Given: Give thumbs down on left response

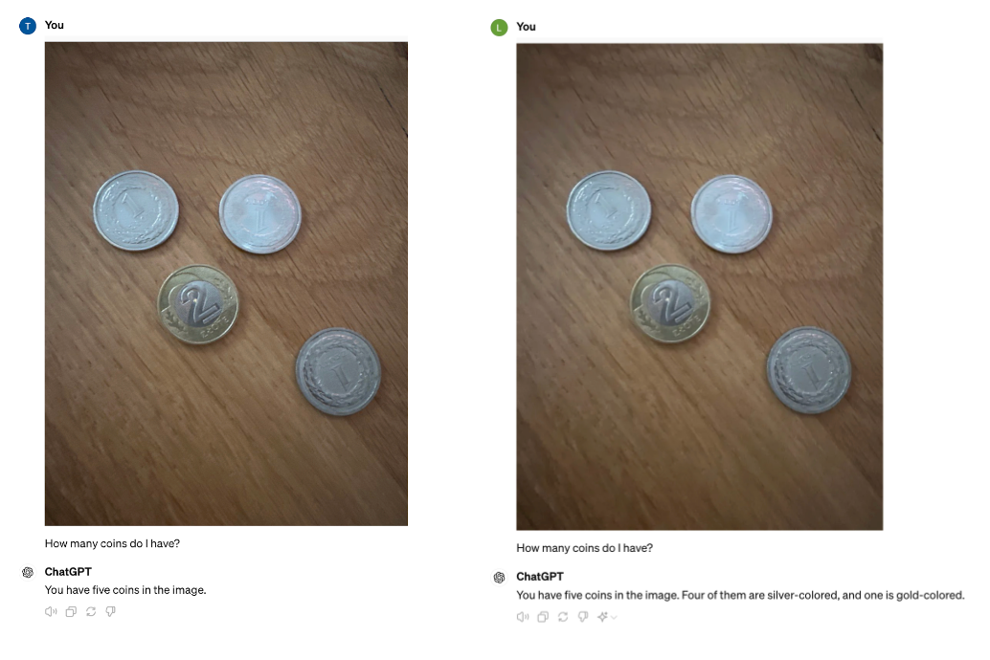Looking at the screenshot, I should [110, 611].
